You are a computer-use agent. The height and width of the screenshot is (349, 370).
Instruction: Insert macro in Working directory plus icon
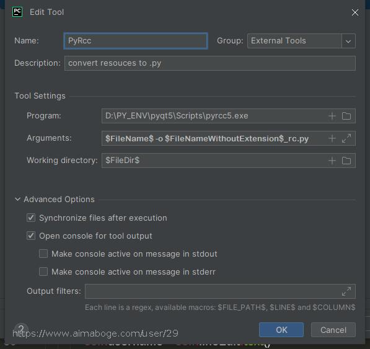[x=332, y=161]
